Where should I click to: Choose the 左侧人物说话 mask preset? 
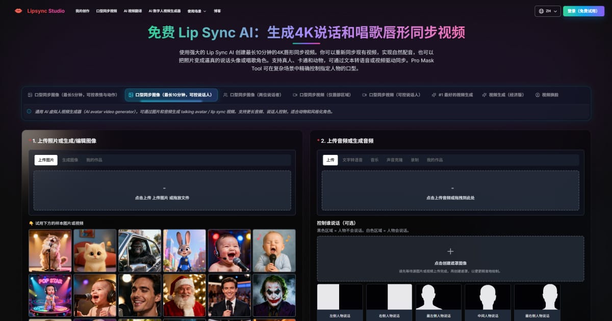click(x=340, y=302)
